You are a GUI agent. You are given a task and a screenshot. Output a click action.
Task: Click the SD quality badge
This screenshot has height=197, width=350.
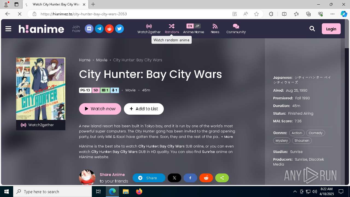pos(96,90)
